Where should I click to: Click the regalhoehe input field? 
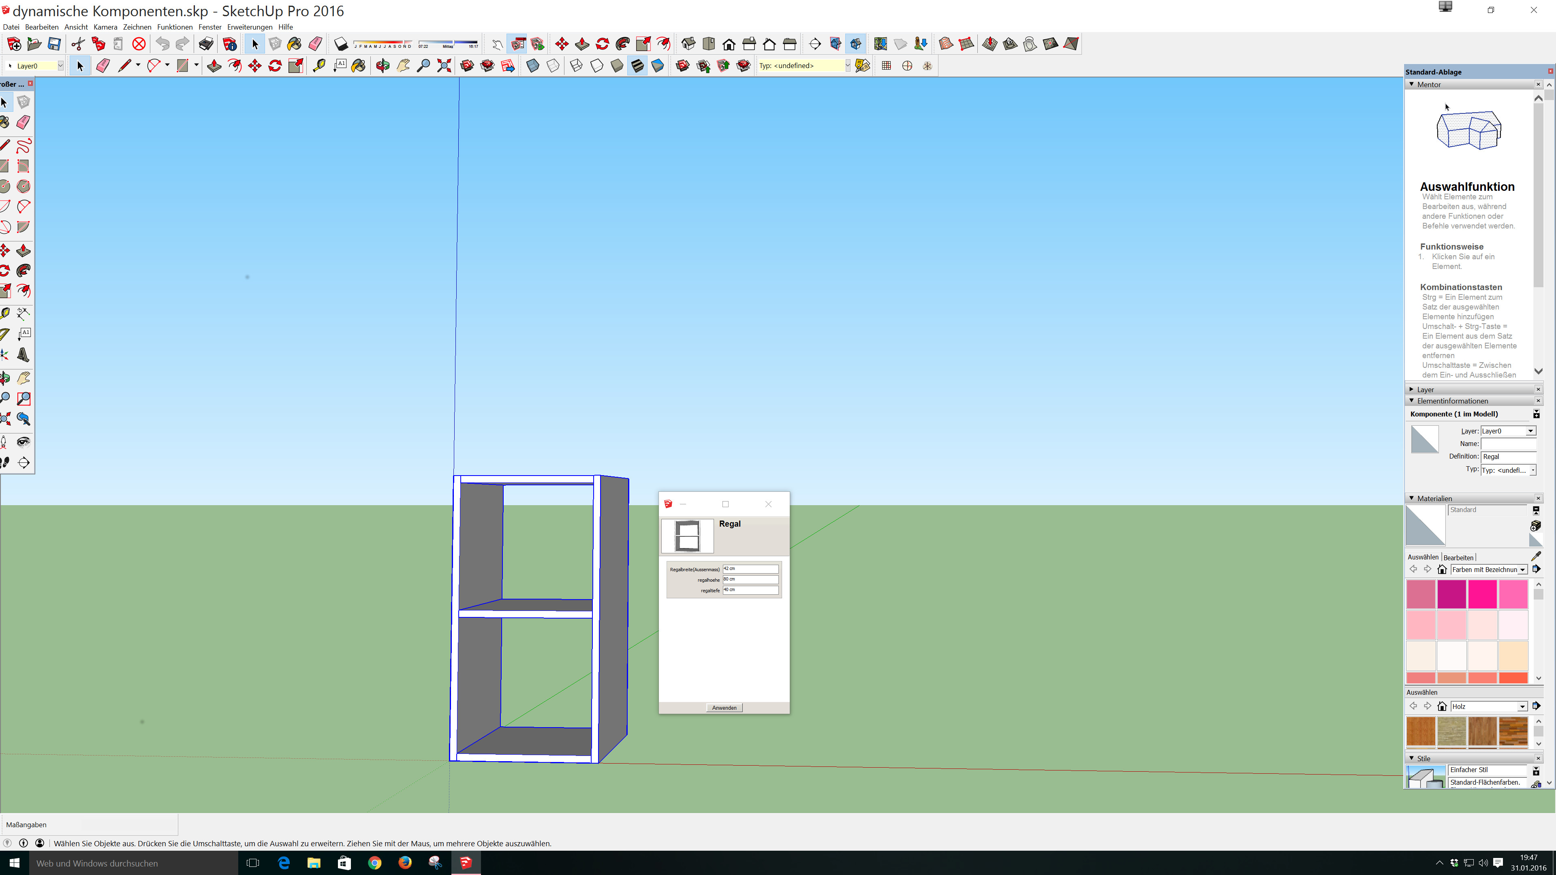coord(750,580)
